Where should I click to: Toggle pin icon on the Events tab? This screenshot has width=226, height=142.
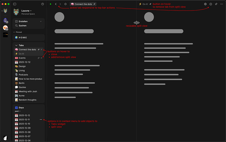point(39,58)
